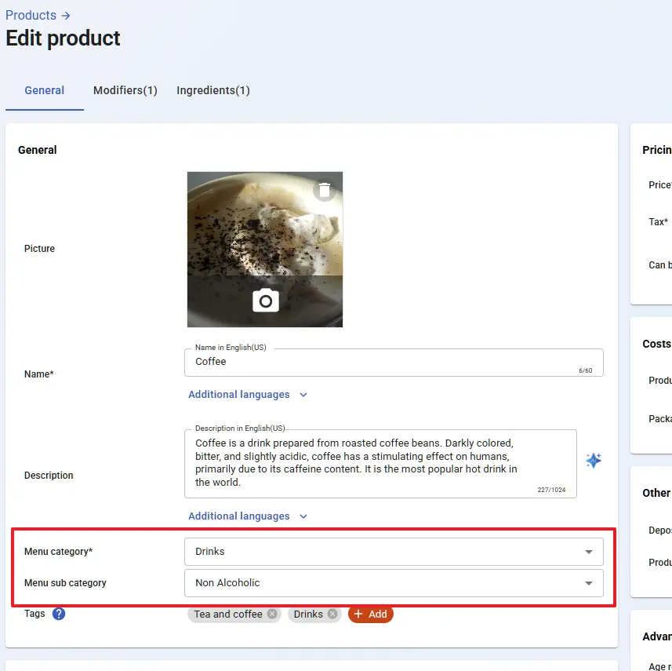Click the camera icon to upload photo

[x=266, y=301]
